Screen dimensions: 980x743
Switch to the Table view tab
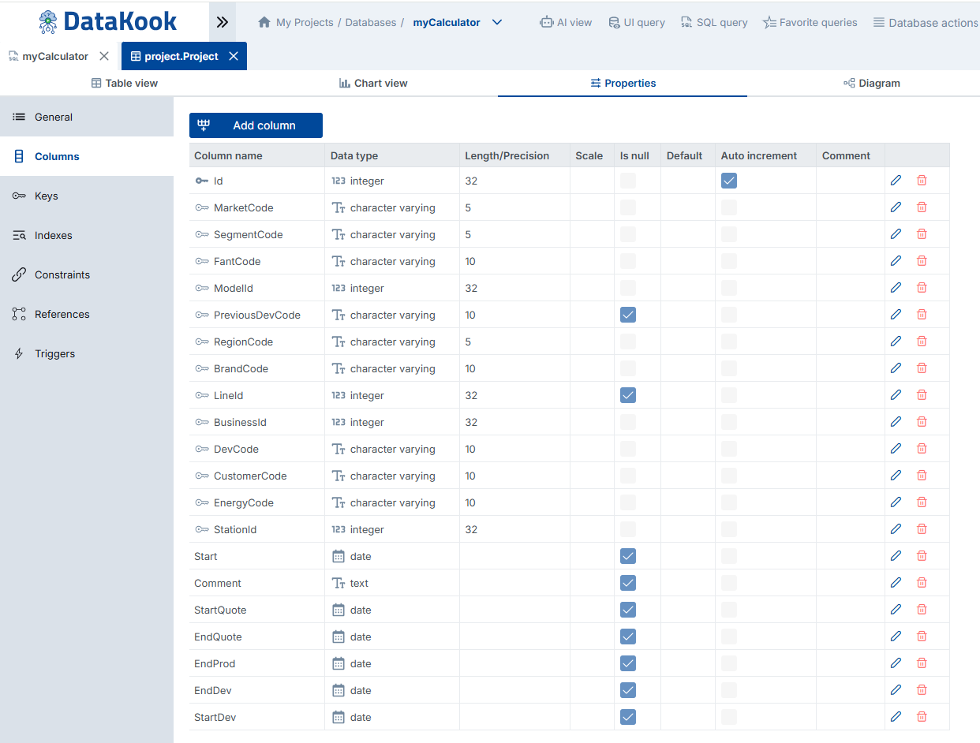pyautogui.click(x=125, y=83)
